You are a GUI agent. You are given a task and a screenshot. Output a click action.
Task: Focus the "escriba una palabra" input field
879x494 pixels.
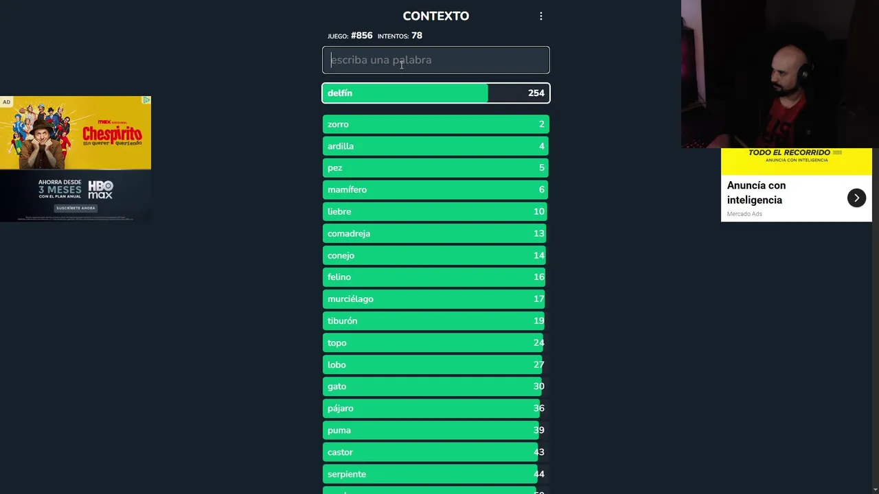(x=435, y=60)
